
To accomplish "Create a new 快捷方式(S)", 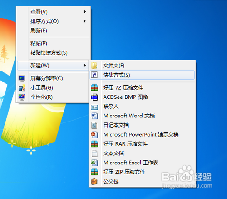I will [142, 75].
